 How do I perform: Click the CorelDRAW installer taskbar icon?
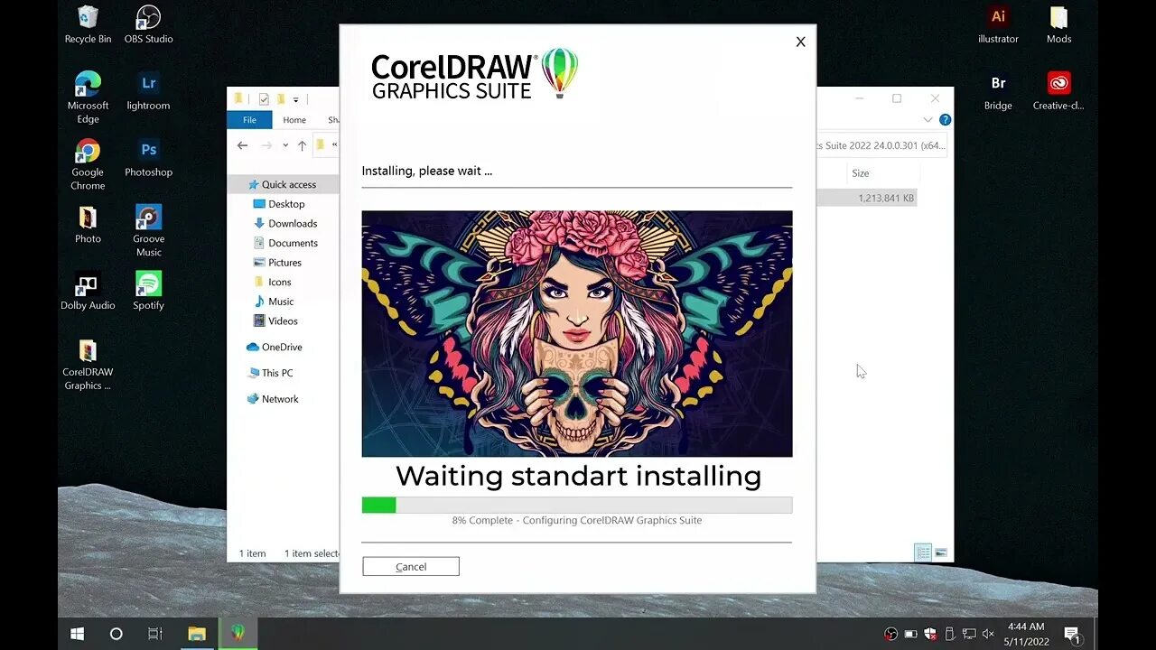(x=238, y=634)
